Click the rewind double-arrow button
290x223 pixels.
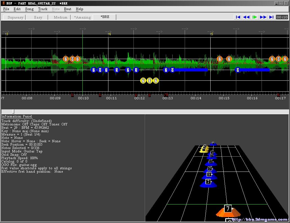(246, 17)
